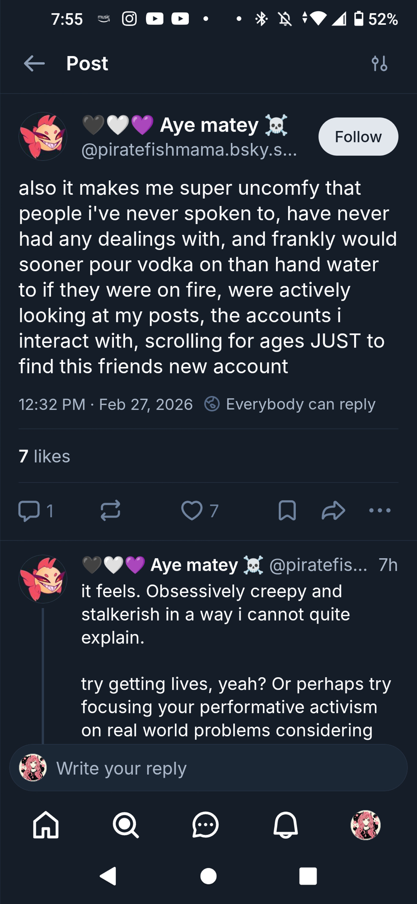This screenshot has width=417, height=904.
Task: Open the three-dot more options menu
Action: 380,511
